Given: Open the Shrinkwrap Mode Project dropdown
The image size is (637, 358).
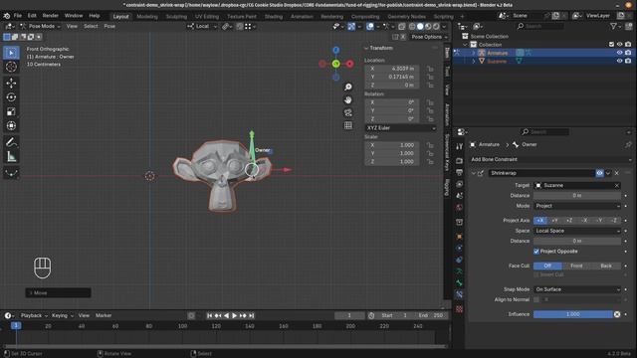Looking at the screenshot, I should [x=577, y=206].
